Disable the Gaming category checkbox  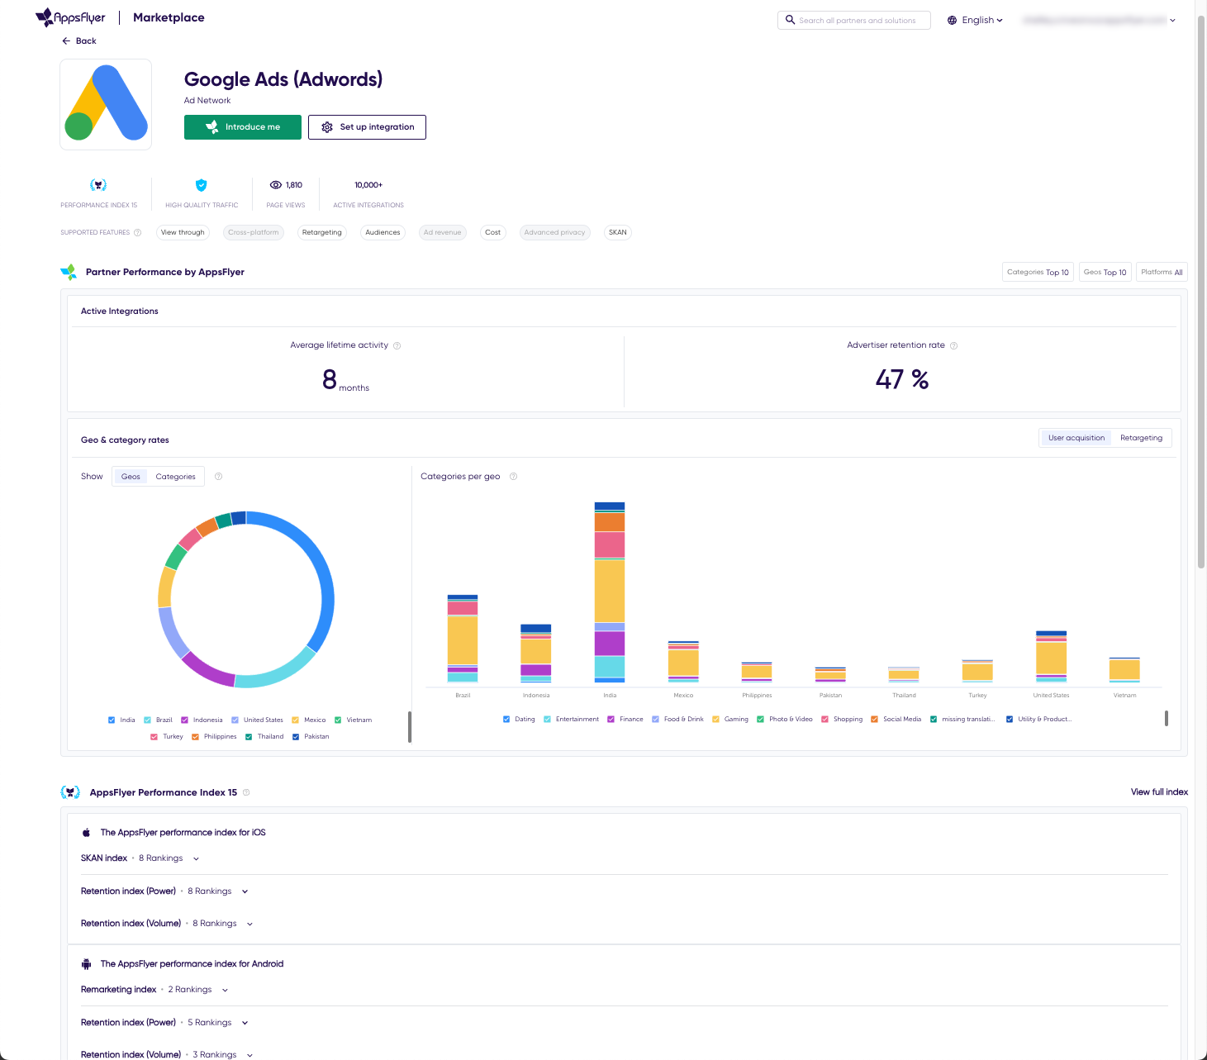(715, 719)
